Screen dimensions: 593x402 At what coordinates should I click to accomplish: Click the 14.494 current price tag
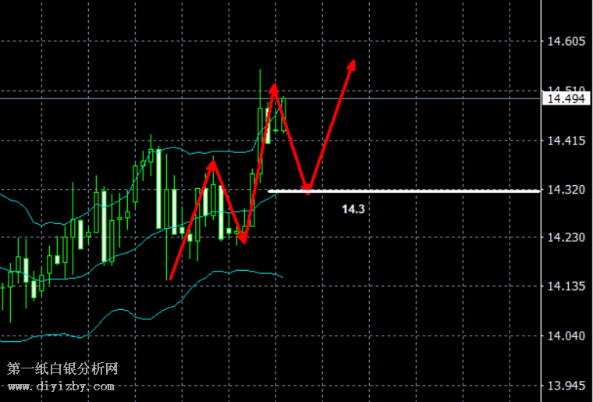(x=565, y=98)
